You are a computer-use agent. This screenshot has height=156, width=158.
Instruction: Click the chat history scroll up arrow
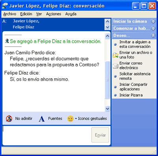tap(107, 36)
